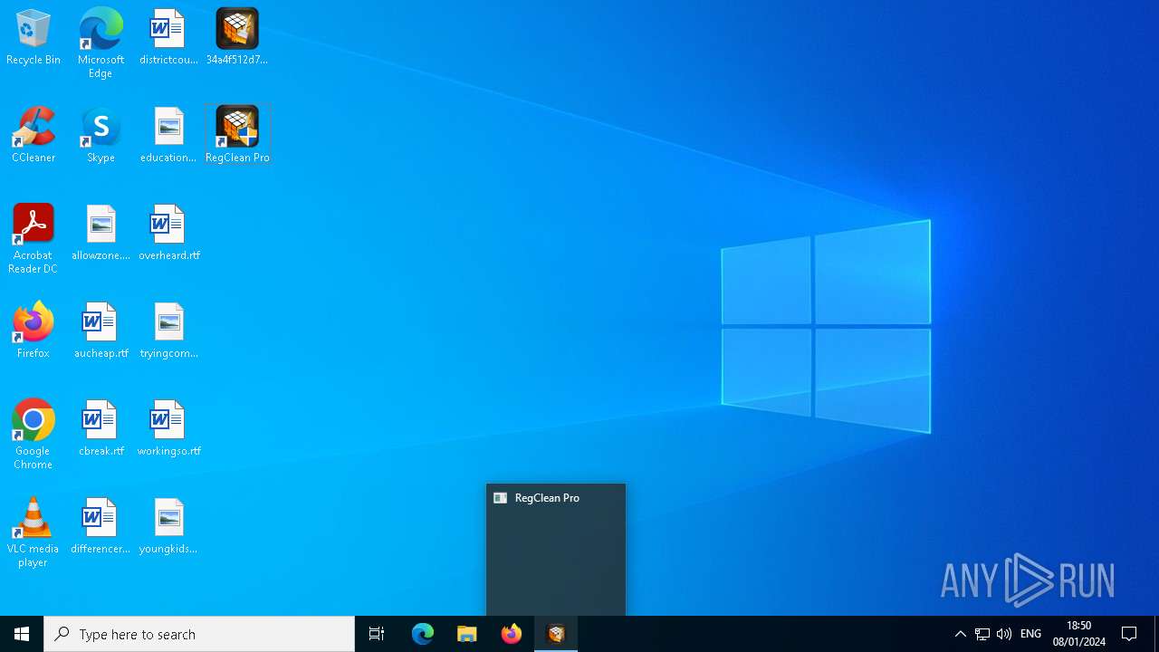
Task: Select the differencer... Word document icon
Action: click(x=101, y=527)
